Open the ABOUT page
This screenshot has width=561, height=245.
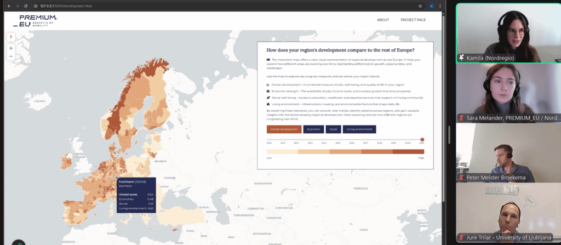pyautogui.click(x=383, y=20)
